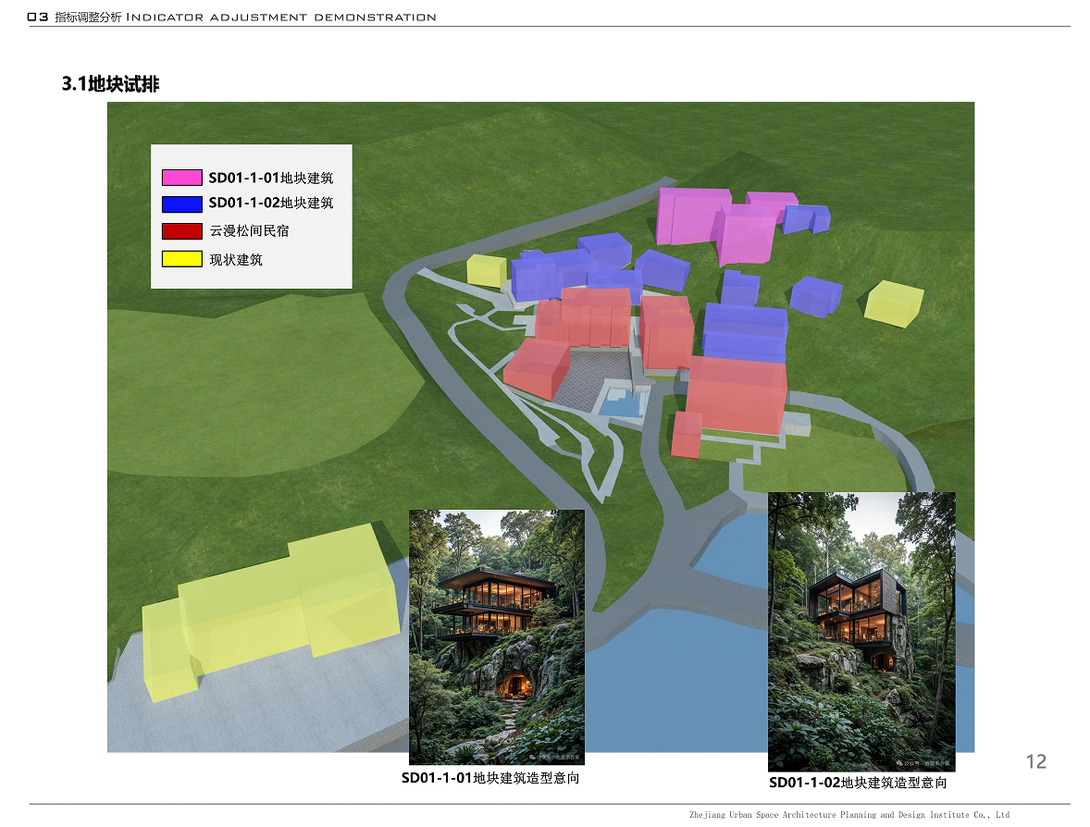Click the Zhejiang Urban Space institute footer text

tap(848, 815)
